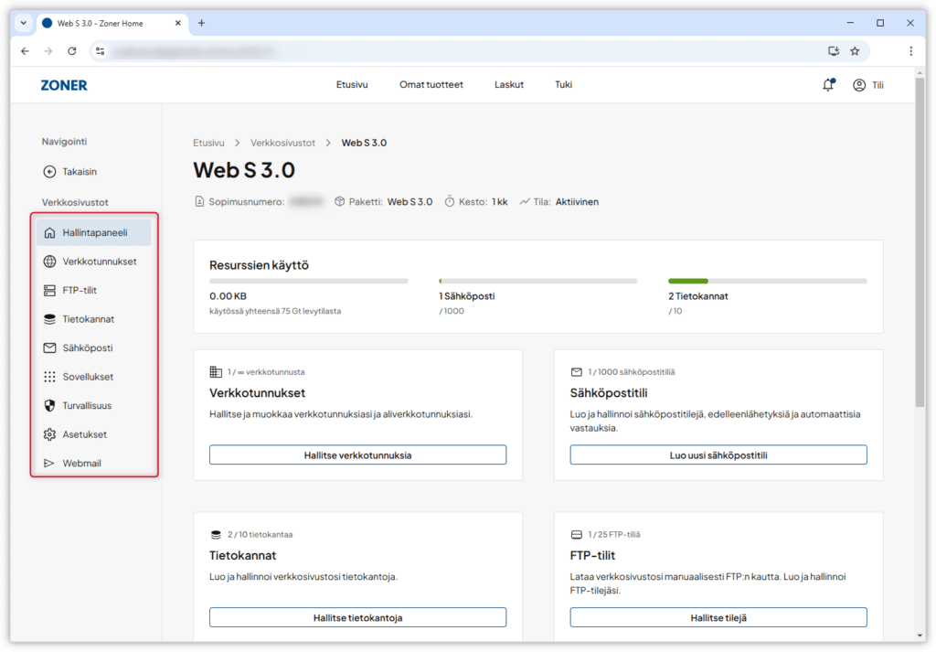The height and width of the screenshot is (652, 936).
Task: Open the notifications bell icon
Action: click(x=828, y=85)
